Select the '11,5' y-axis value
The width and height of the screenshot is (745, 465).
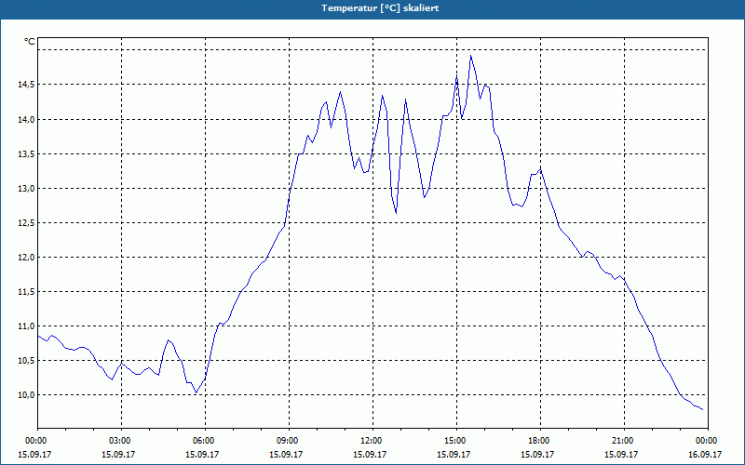[x=27, y=292]
